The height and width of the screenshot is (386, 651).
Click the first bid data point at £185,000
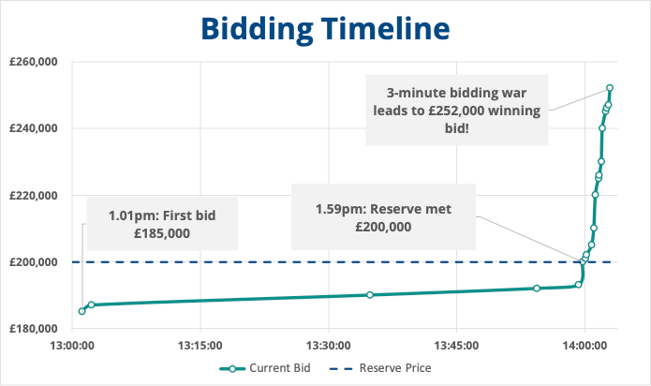81,311
